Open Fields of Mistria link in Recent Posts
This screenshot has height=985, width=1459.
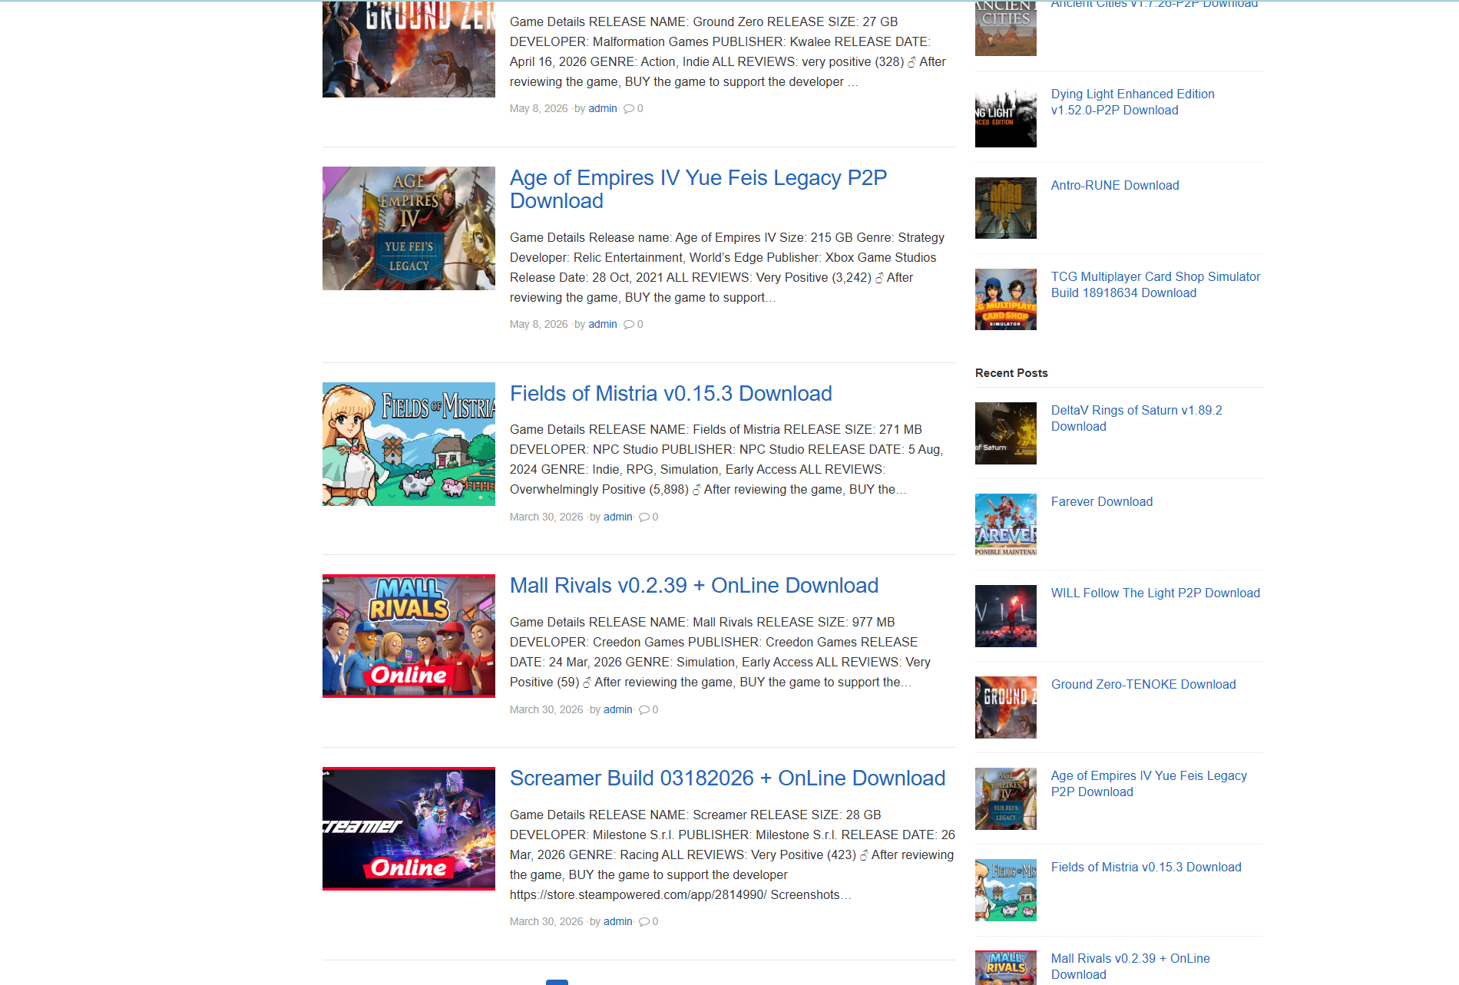[x=1146, y=868]
